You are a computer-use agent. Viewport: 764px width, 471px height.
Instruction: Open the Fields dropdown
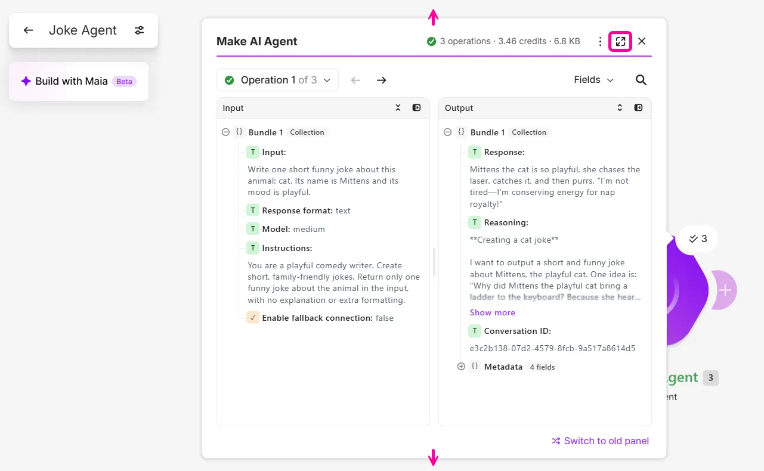tap(593, 80)
